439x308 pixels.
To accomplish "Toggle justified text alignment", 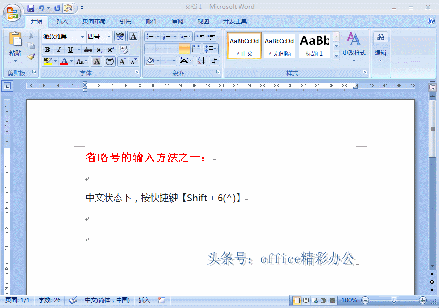I will 184,49.
